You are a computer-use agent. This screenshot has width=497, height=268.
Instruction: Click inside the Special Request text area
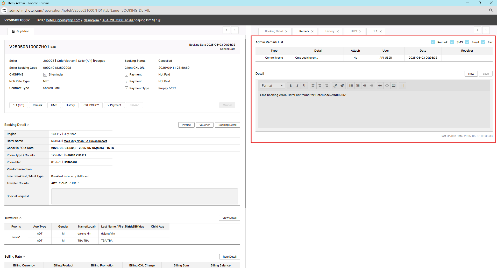pyautogui.click(x=144, y=196)
